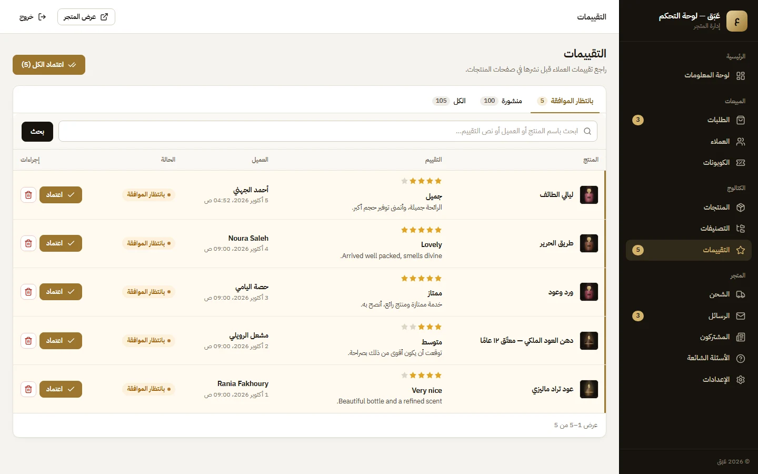Click the بحث search button

pyautogui.click(x=37, y=132)
